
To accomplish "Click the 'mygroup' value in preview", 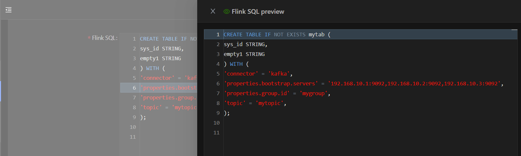I will point(314,93).
